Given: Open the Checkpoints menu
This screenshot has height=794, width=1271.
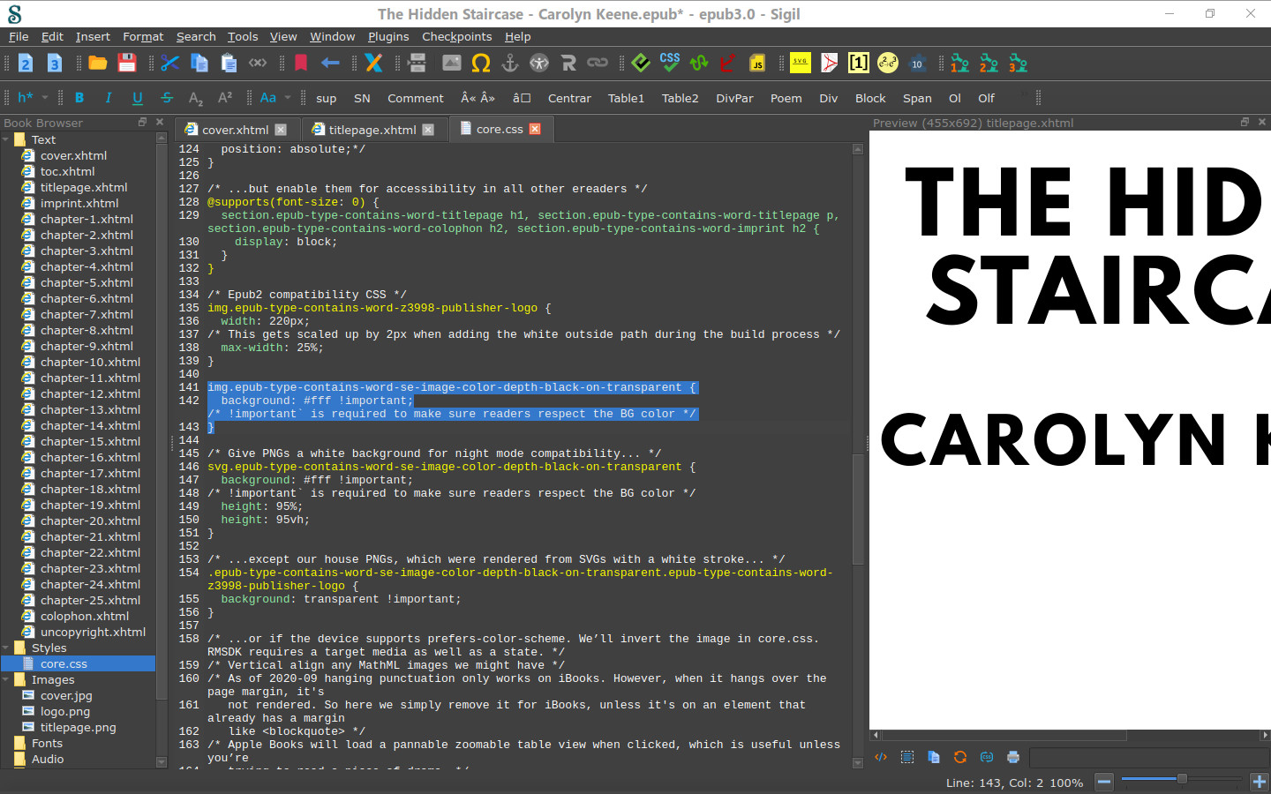Looking at the screenshot, I should tap(456, 36).
